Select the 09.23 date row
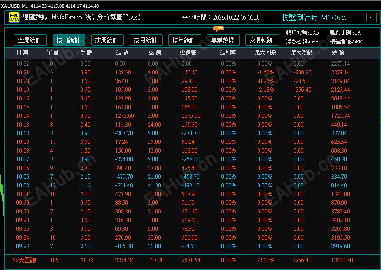381x270 pixels. [192, 246]
